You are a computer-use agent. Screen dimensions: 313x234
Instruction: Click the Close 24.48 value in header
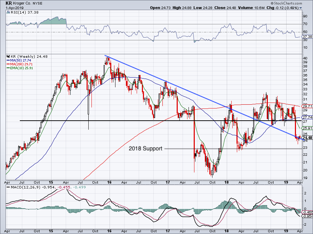(x=225, y=8)
